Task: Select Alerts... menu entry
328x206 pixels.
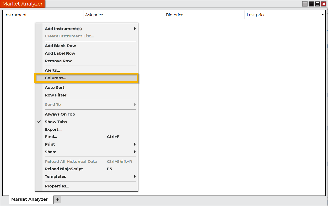Action: click(x=52, y=70)
